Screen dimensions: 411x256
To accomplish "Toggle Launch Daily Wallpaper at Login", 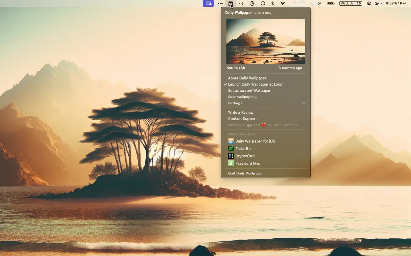I will pos(255,84).
